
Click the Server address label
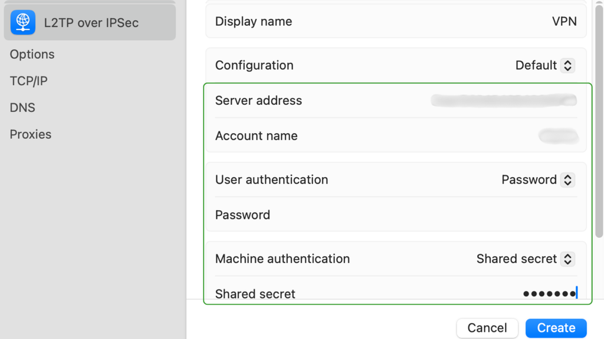coord(258,100)
